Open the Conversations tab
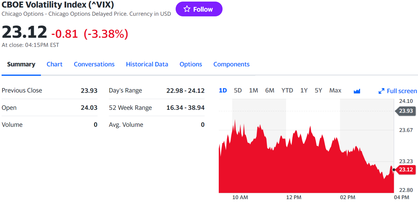 pos(94,64)
